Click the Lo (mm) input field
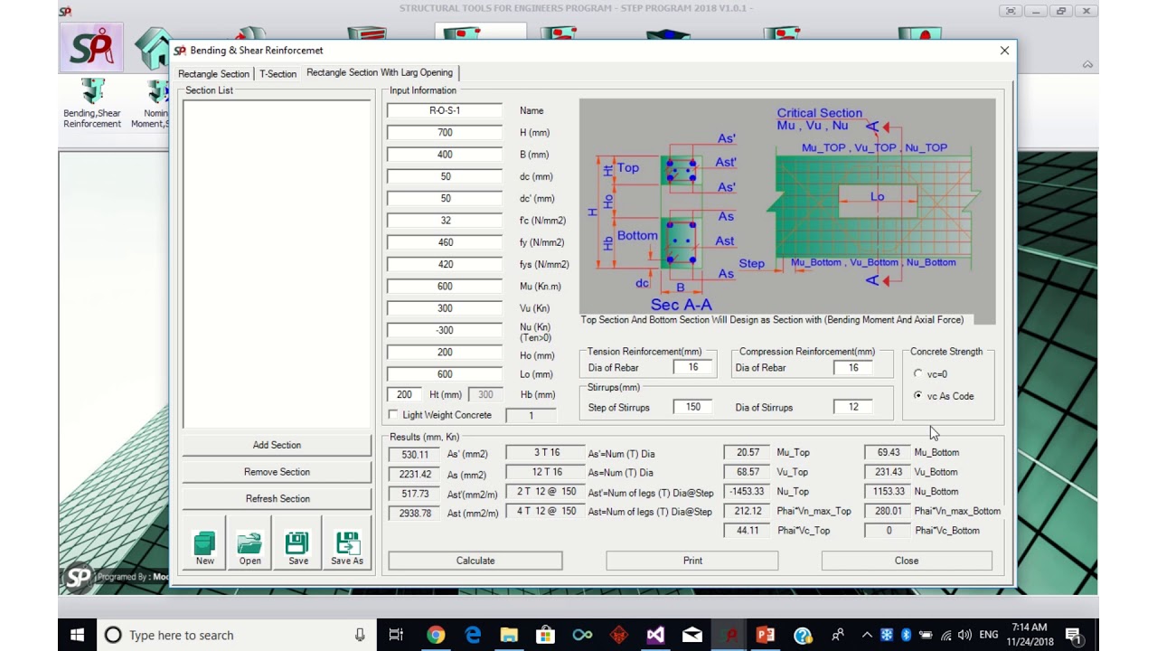Image resolution: width=1157 pixels, height=651 pixels. pyautogui.click(x=445, y=374)
